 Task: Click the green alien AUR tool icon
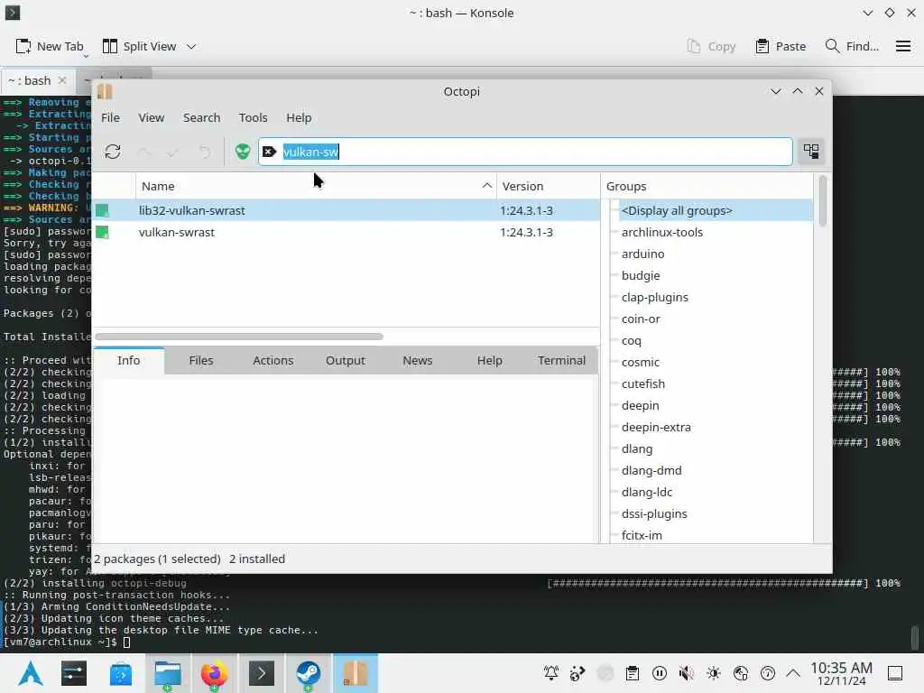click(x=243, y=152)
